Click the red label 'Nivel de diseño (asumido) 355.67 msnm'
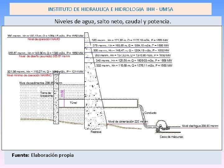 (44, 56)
